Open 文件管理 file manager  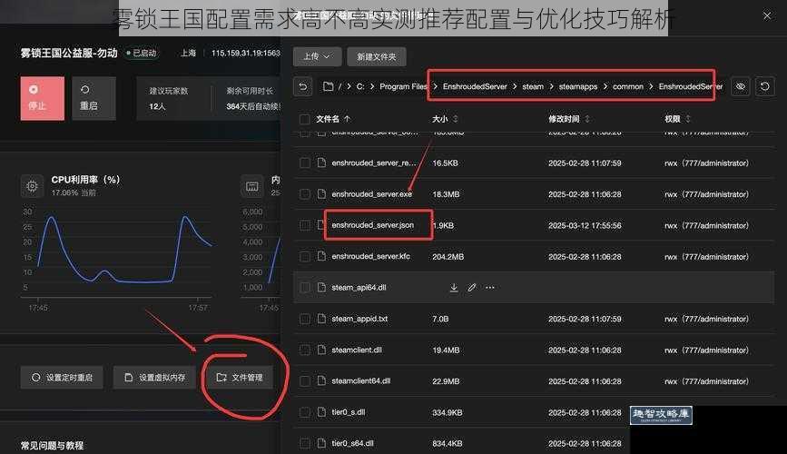239,377
